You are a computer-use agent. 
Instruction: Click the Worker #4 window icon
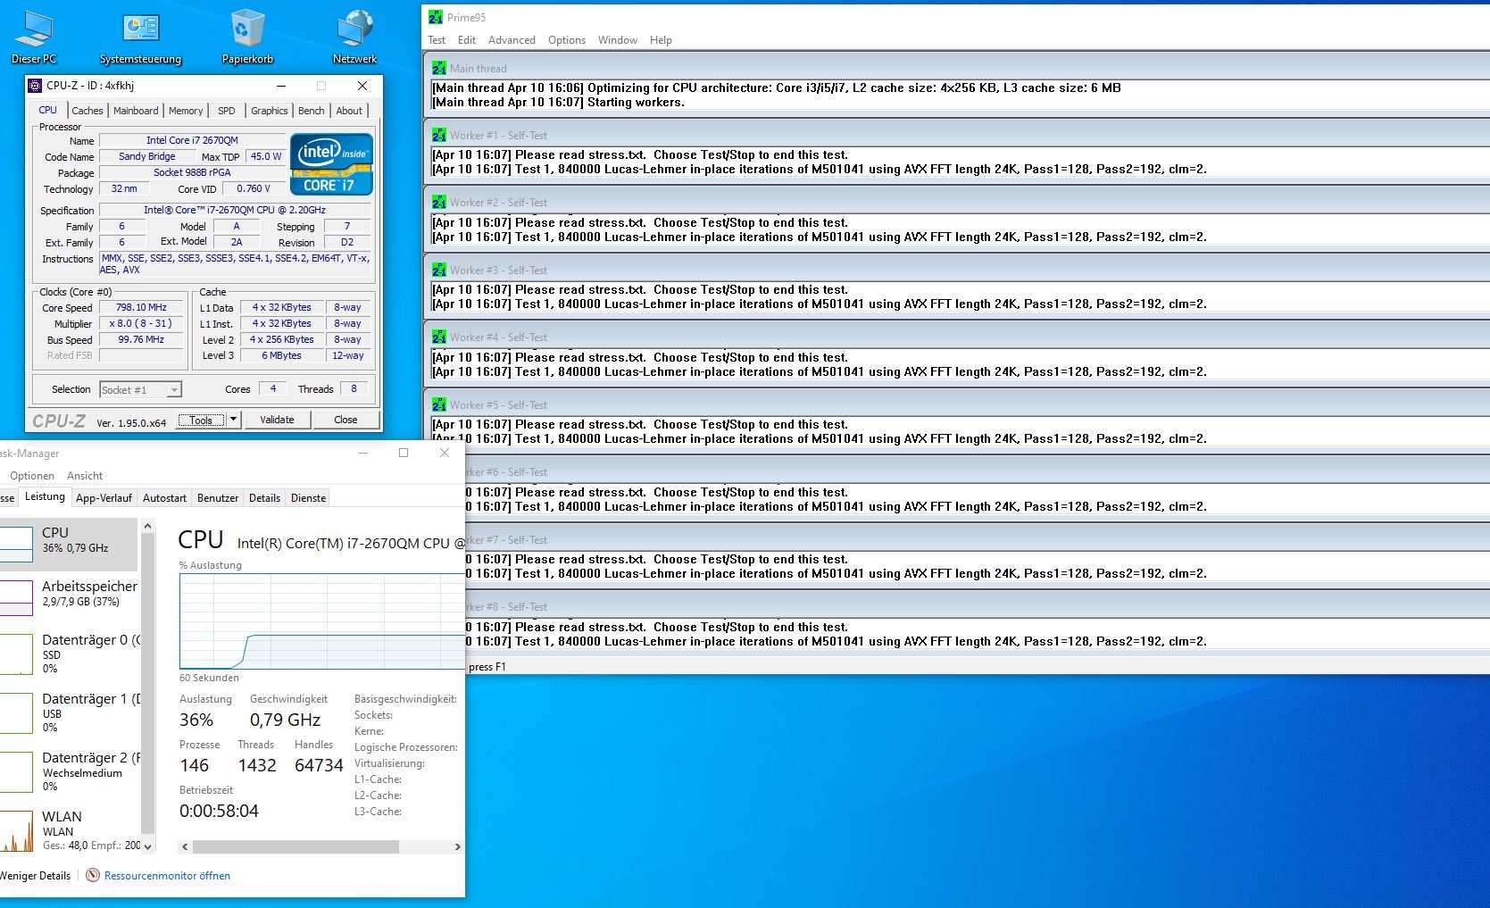pyautogui.click(x=439, y=337)
